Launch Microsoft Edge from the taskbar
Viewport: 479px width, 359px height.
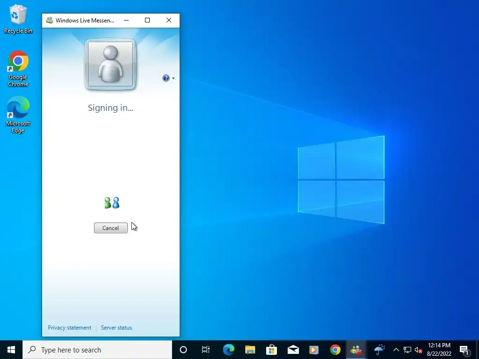coord(228,350)
